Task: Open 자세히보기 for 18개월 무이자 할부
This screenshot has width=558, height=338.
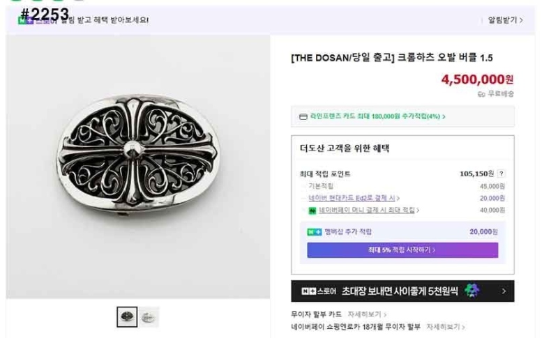Action: click(445, 326)
